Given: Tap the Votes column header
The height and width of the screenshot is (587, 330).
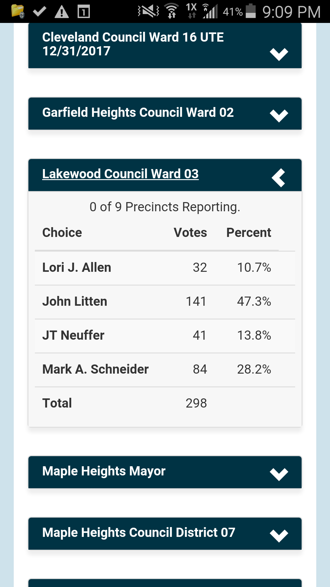Looking at the screenshot, I should tap(190, 233).
